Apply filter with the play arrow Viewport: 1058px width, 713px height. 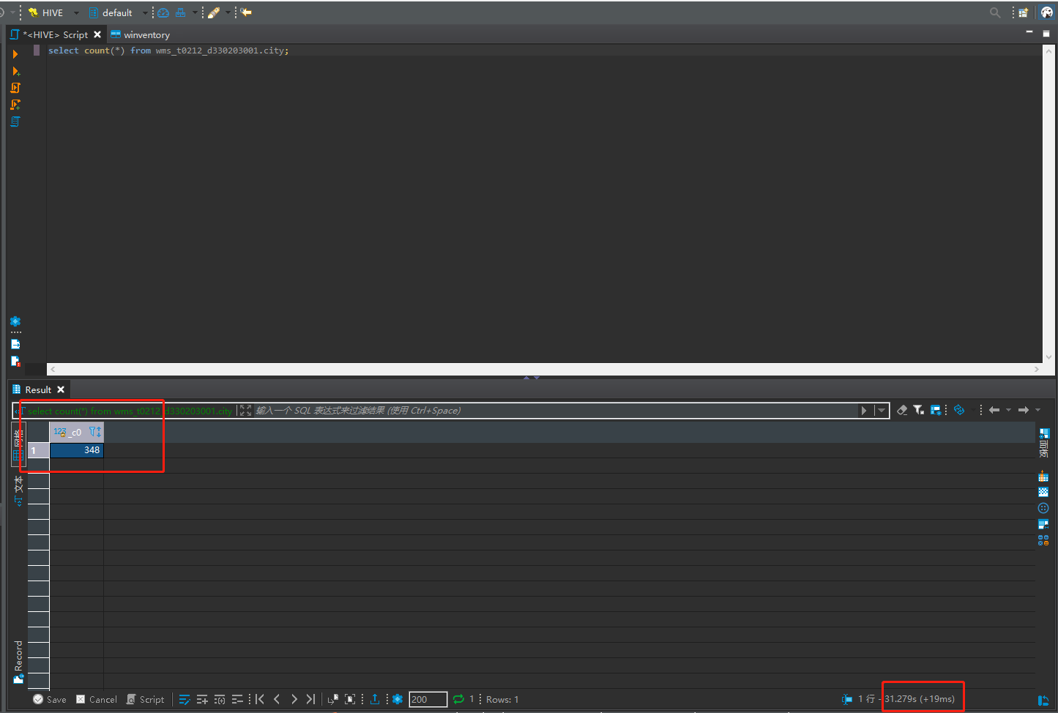tap(864, 410)
